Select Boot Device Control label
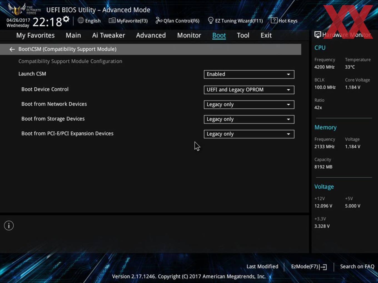Screen dimensions: 378x283 [x=45, y=89]
